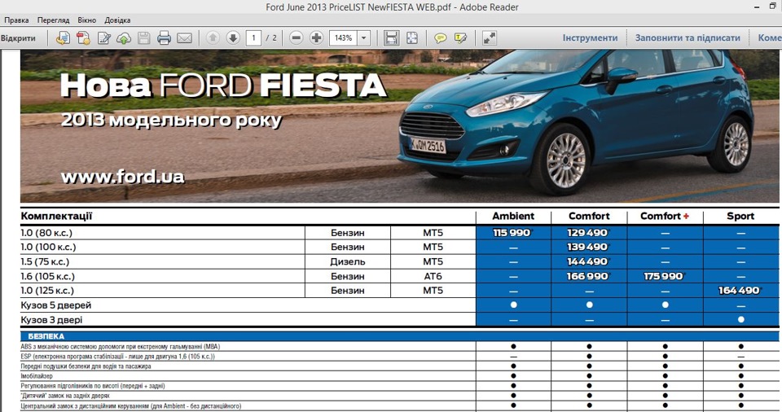Click the zoom in plus button
782x412 pixels.
(316, 38)
